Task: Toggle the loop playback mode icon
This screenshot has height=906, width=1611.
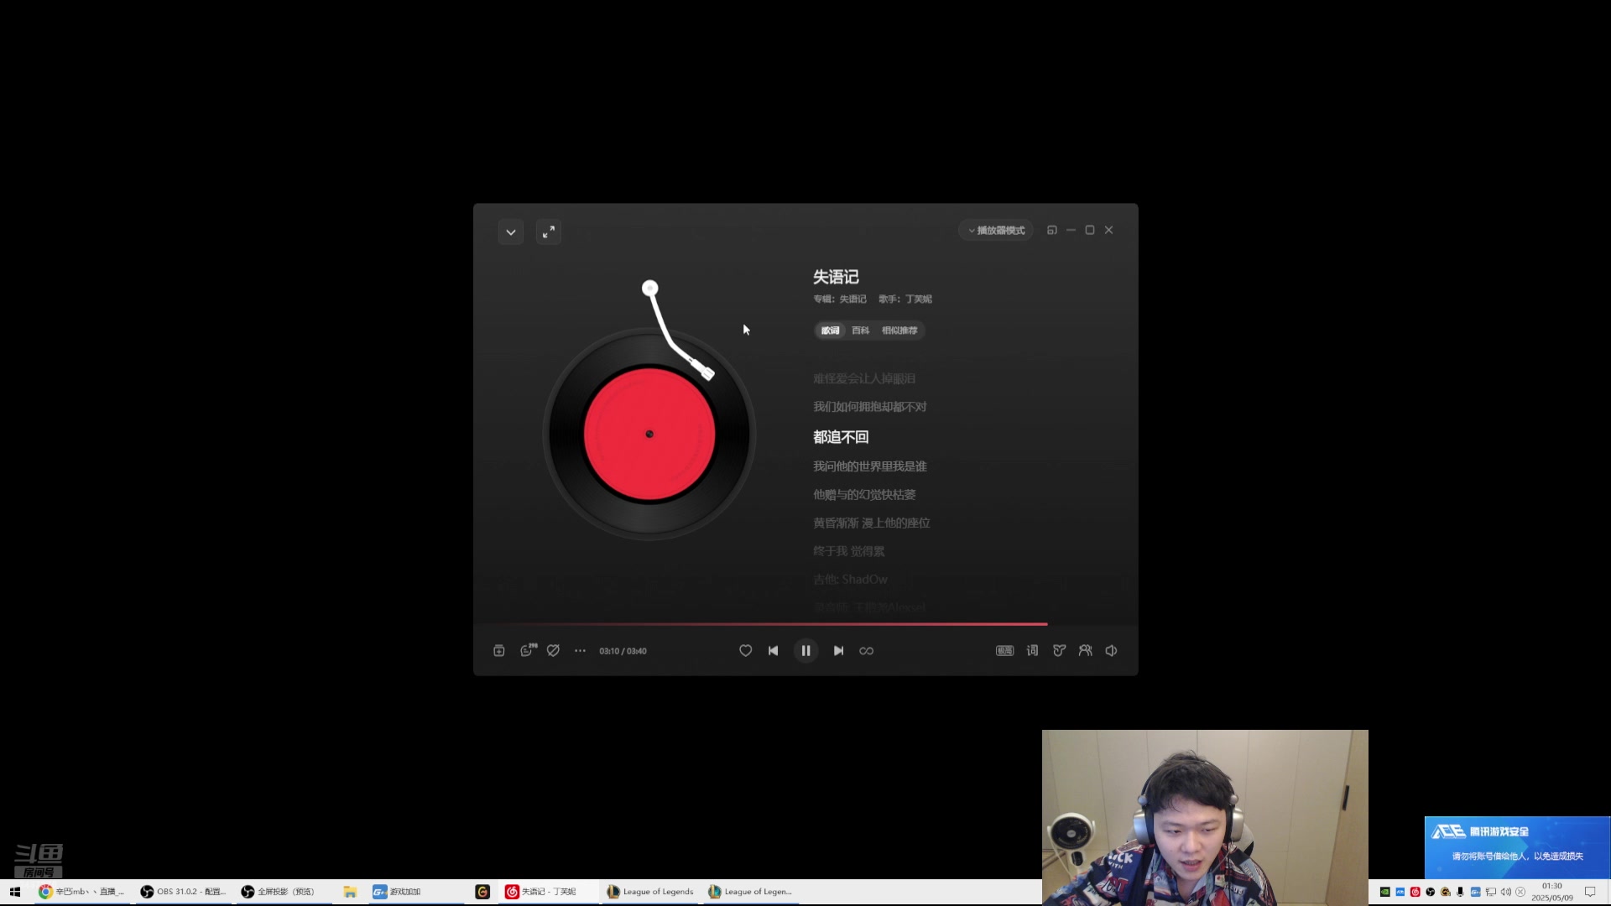Action: tap(867, 651)
